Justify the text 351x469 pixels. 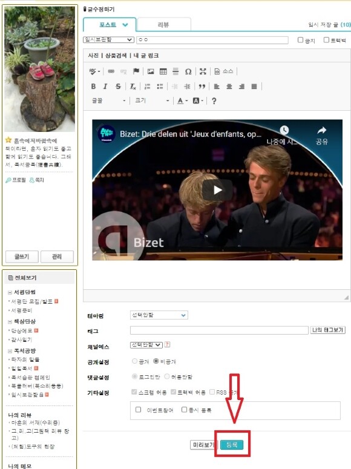click(254, 86)
